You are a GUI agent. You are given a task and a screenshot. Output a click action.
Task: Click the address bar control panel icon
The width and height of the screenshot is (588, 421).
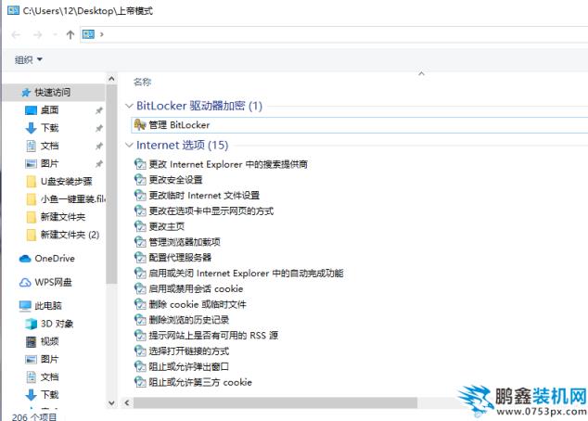[88, 34]
